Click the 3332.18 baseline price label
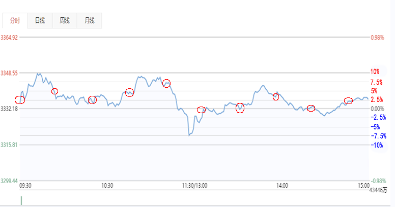The image size is (395, 207). point(10,109)
